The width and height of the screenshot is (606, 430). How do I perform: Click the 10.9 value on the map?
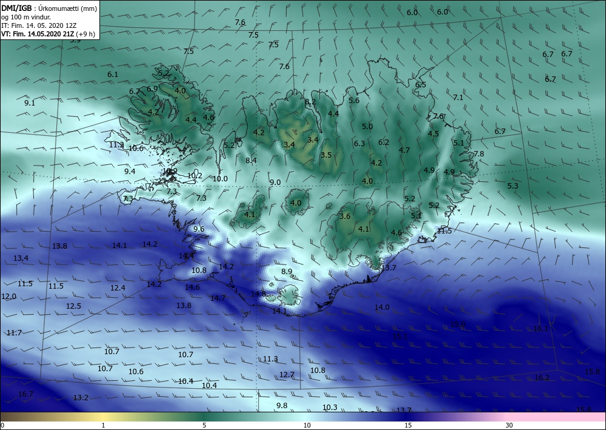click(170, 170)
